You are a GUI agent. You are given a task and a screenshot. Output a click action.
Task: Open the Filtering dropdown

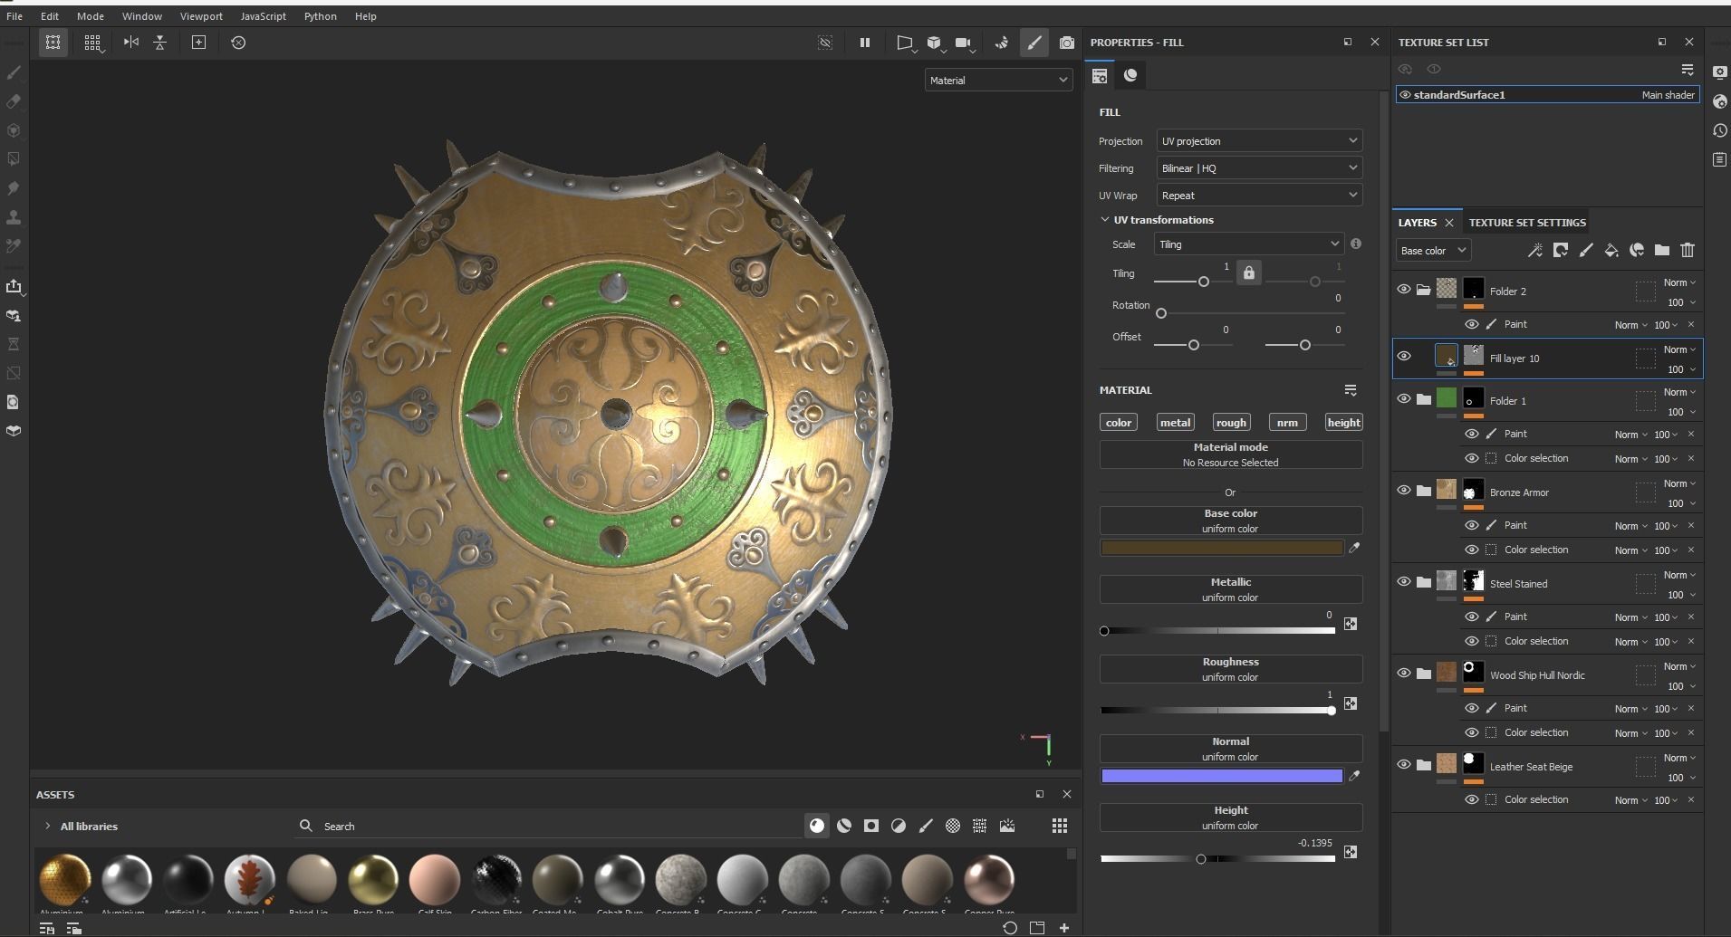tap(1259, 168)
